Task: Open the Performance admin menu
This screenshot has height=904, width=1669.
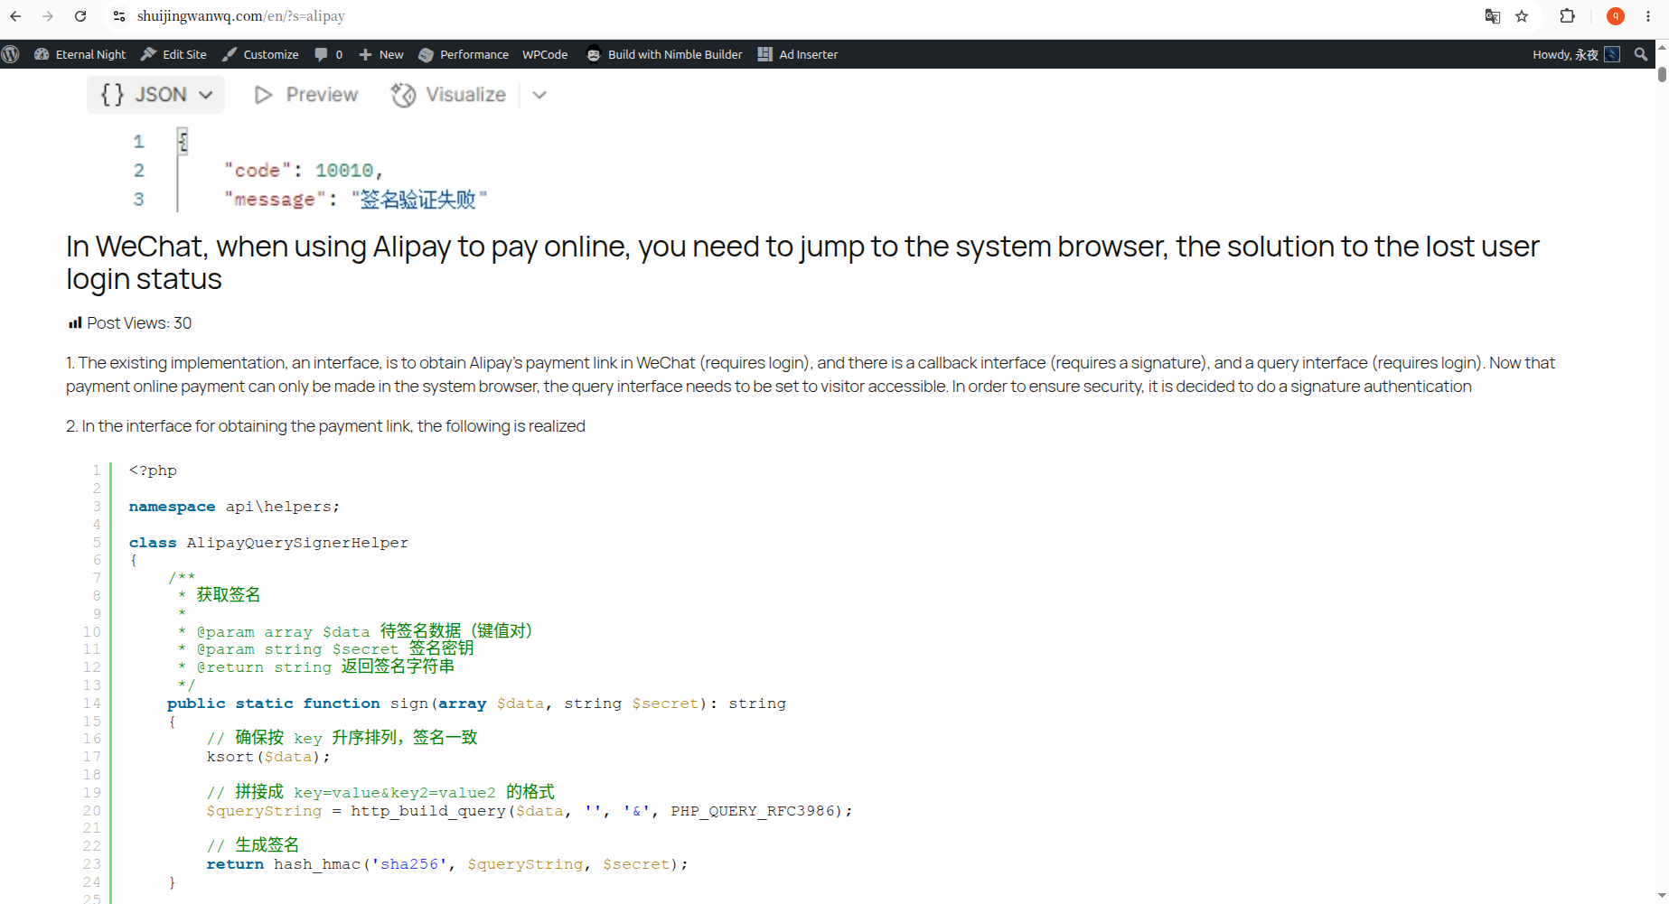Action: point(464,54)
